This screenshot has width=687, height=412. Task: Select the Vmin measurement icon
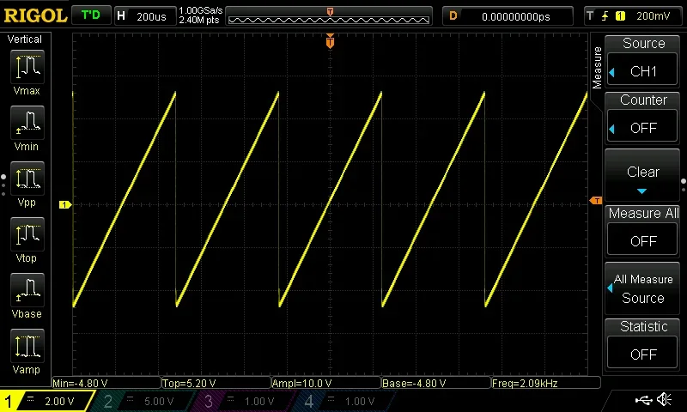(x=27, y=123)
